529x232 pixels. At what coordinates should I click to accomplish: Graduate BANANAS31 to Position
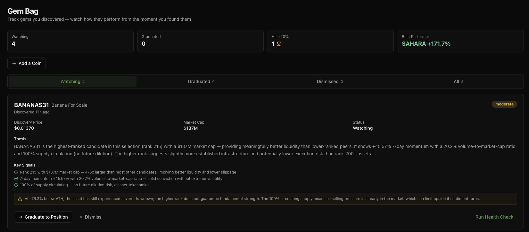point(43,217)
